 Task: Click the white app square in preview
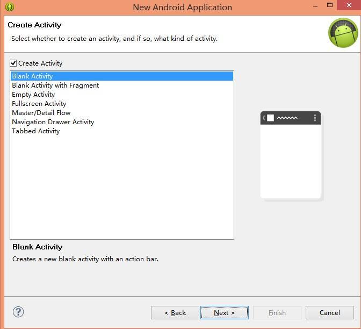pos(271,118)
